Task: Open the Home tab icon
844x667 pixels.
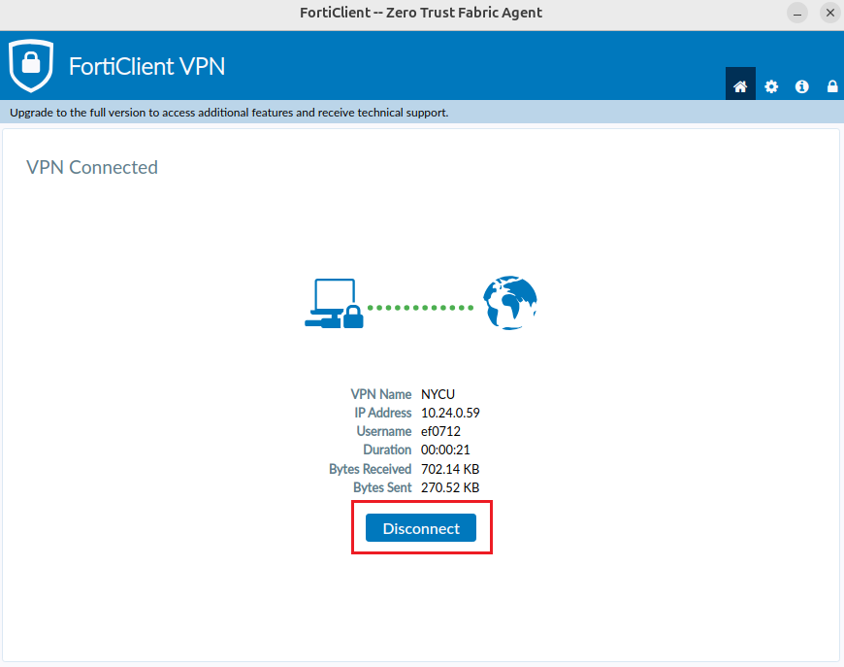Action: (740, 86)
